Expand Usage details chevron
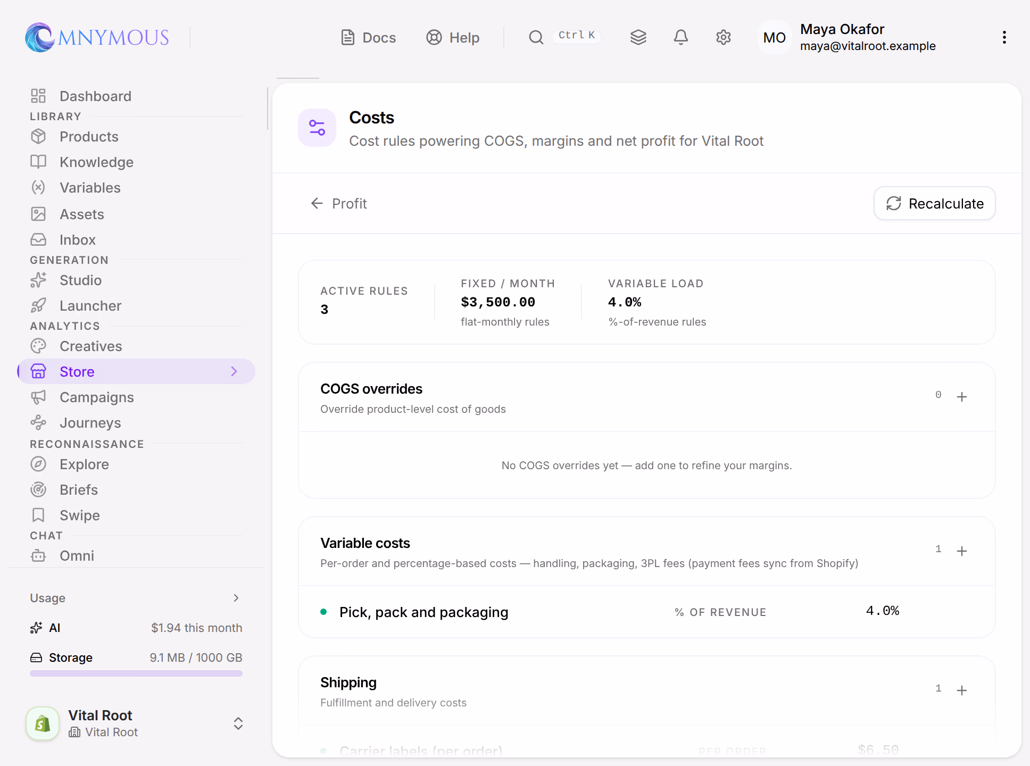The image size is (1030, 766). pos(236,598)
